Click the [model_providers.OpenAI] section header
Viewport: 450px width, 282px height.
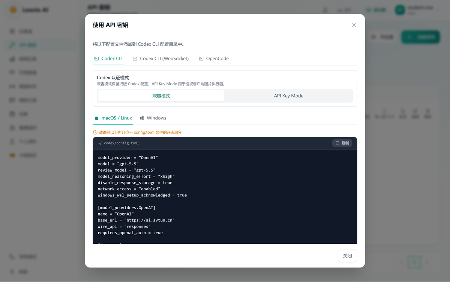(126, 208)
